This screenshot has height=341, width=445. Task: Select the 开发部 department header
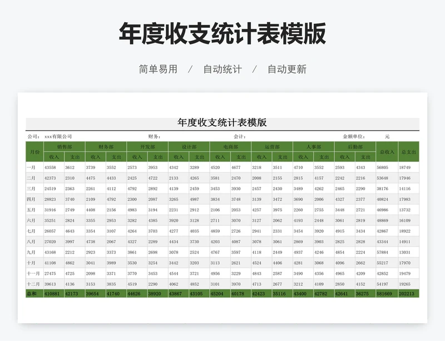[x=147, y=147]
